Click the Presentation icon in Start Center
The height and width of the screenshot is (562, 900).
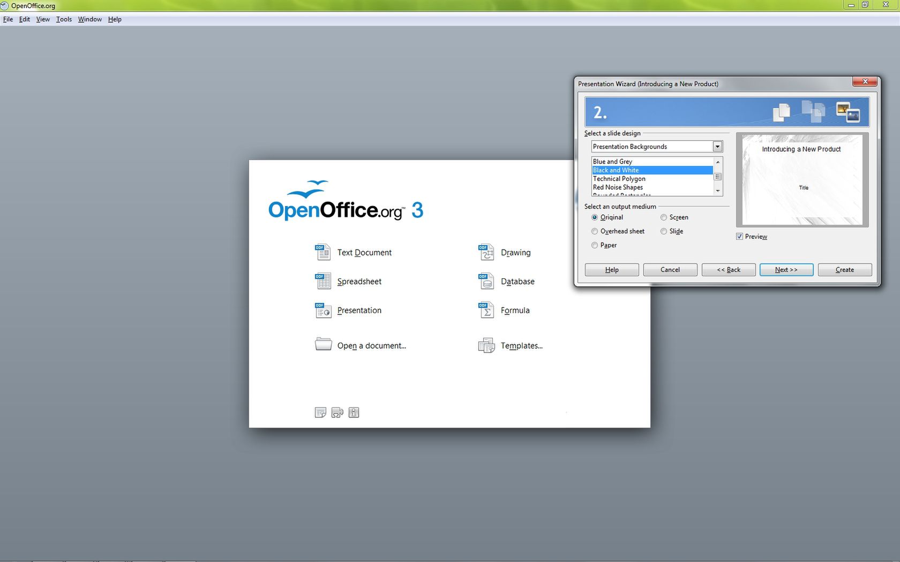(x=322, y=310)
